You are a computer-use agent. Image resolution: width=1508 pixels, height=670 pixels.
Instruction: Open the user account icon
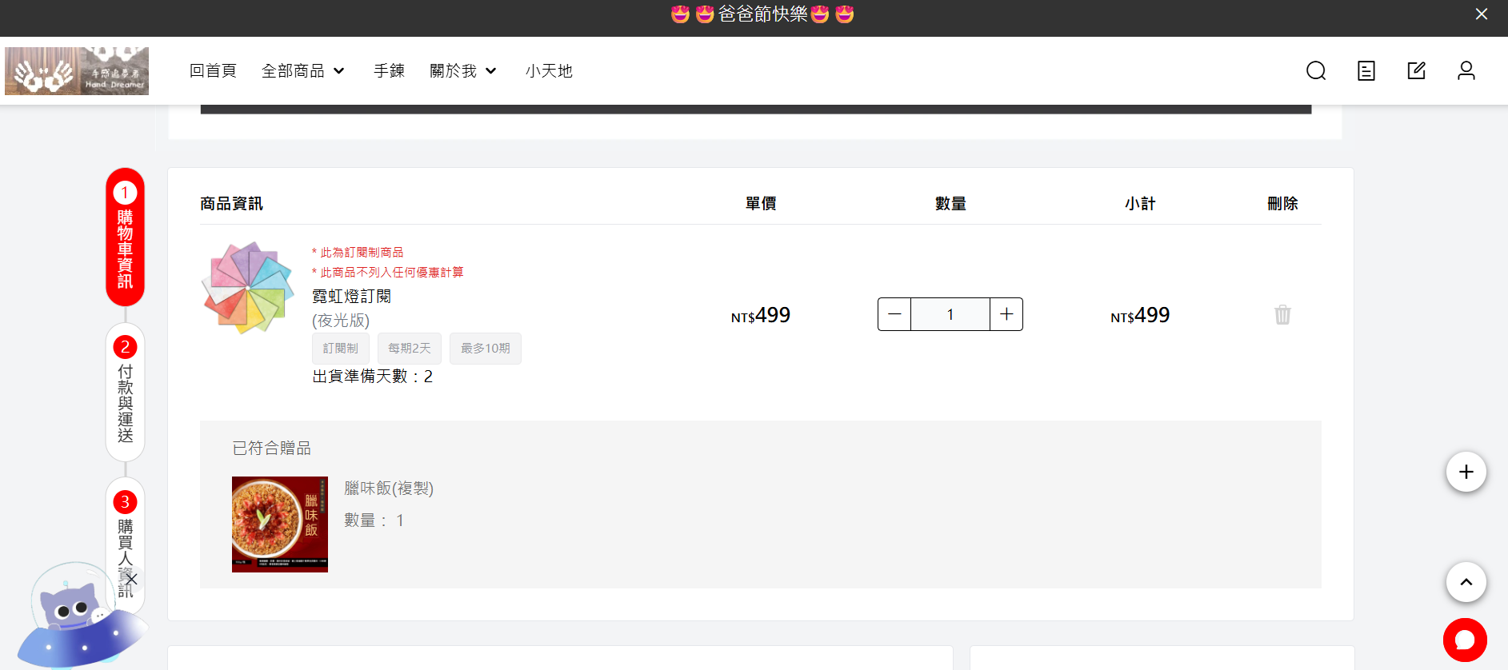[x=1466, y=71]
